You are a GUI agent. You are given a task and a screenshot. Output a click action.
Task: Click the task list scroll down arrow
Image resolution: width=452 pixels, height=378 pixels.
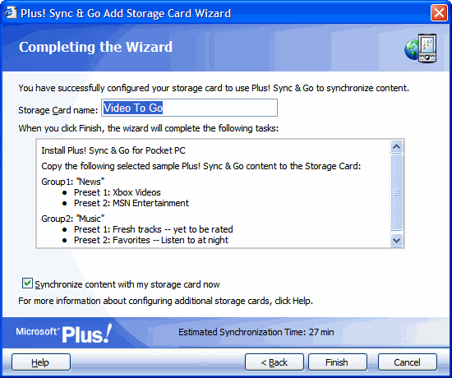point(397,240)
